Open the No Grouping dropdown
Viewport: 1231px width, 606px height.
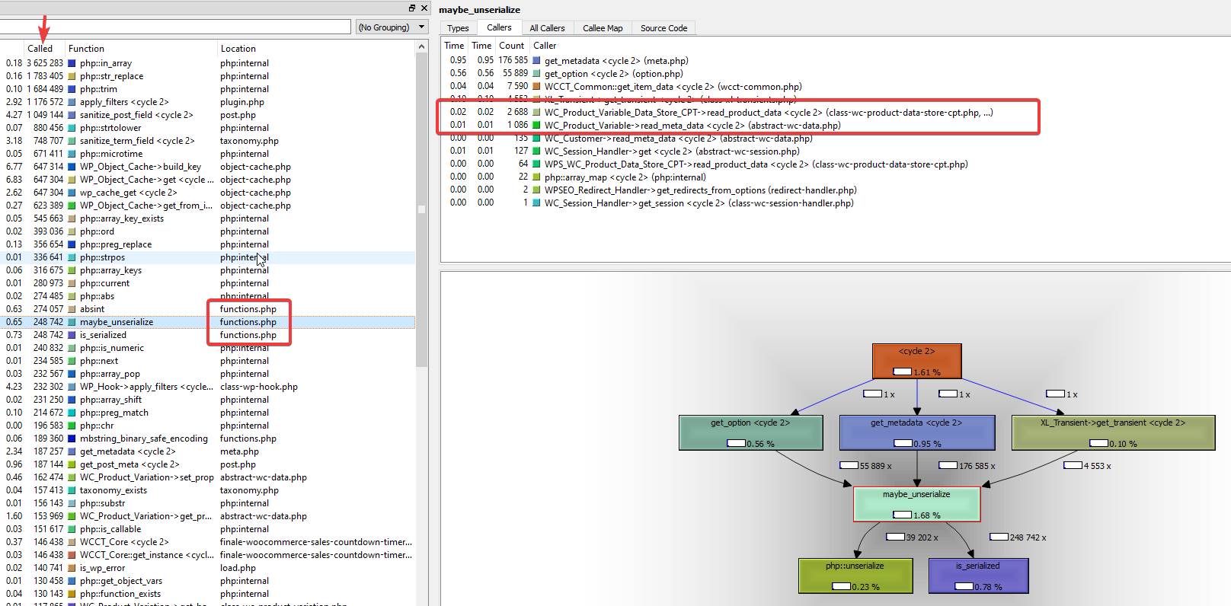tap(392, 27)
